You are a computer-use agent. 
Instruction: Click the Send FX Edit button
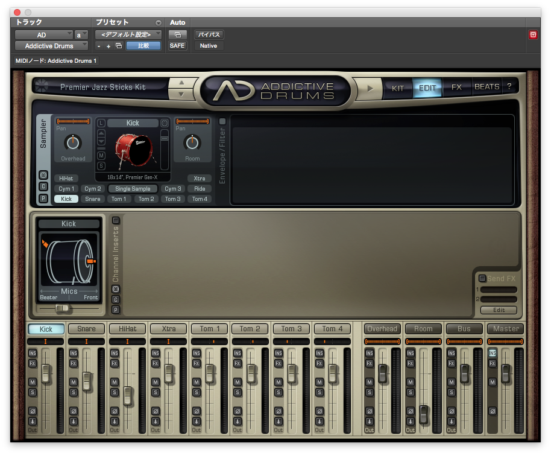tap(499, 310)
